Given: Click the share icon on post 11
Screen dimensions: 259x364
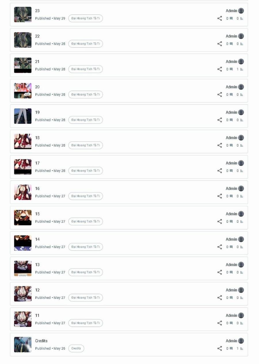Looking at the screenshot, I should 220,323.
